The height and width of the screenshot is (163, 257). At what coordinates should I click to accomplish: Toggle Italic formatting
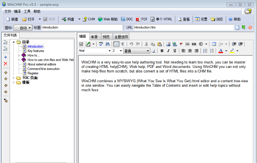(x=168, y=51)
